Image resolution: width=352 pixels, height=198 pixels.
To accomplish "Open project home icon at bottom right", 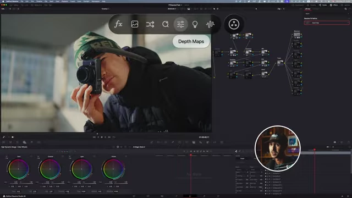I will tap(342, 196).
